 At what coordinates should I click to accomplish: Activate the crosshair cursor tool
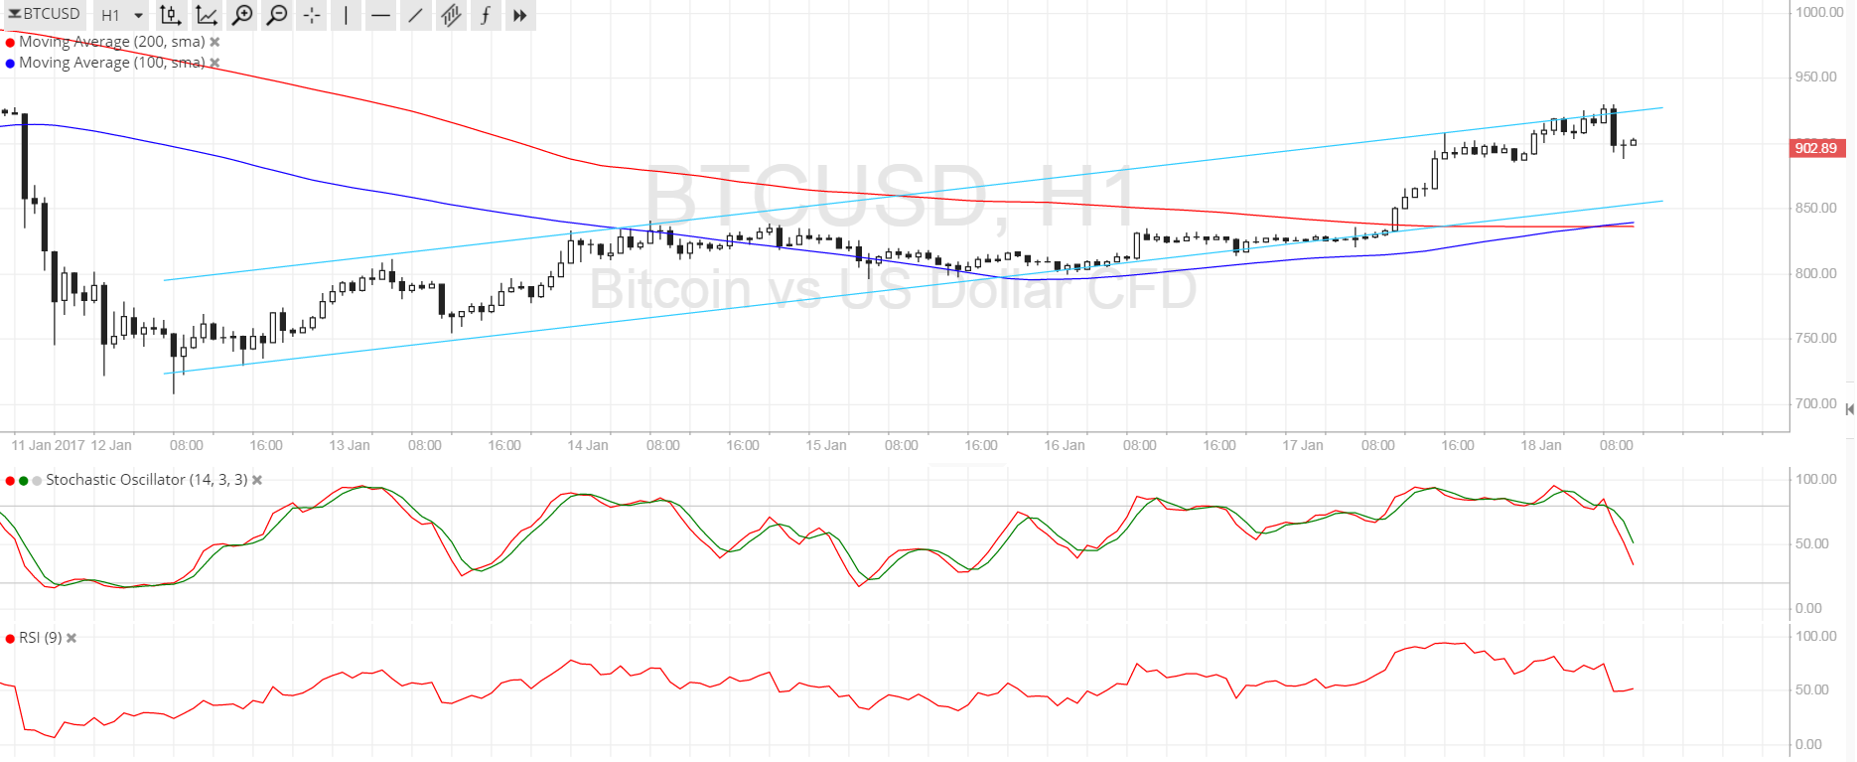312,15
